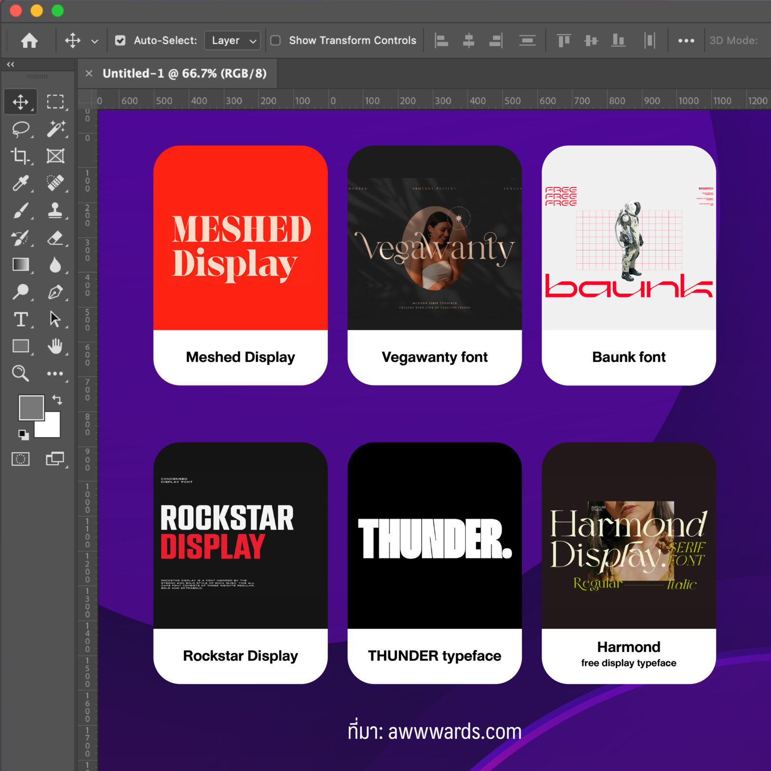This screenshot has height=771, width=771.
Task: Choose the Crop tool
Action: (20, 156)
